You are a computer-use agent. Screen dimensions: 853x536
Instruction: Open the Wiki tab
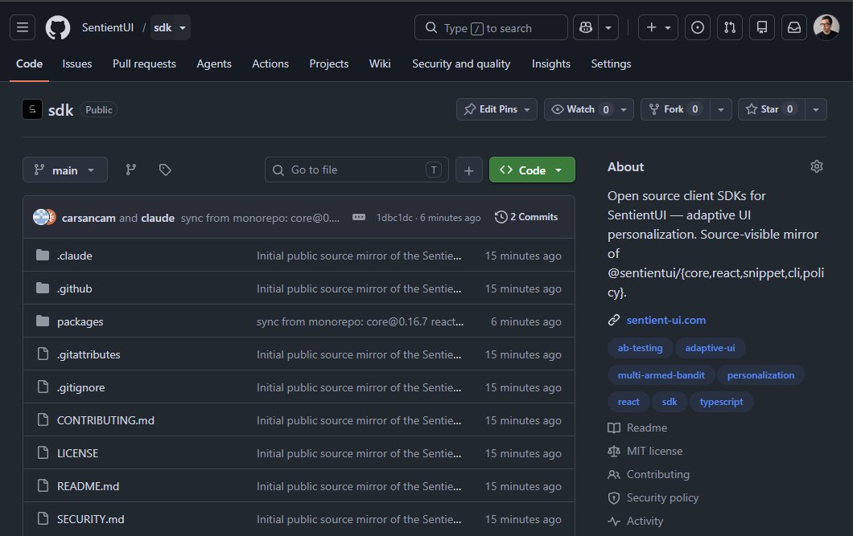pos(380,63)
